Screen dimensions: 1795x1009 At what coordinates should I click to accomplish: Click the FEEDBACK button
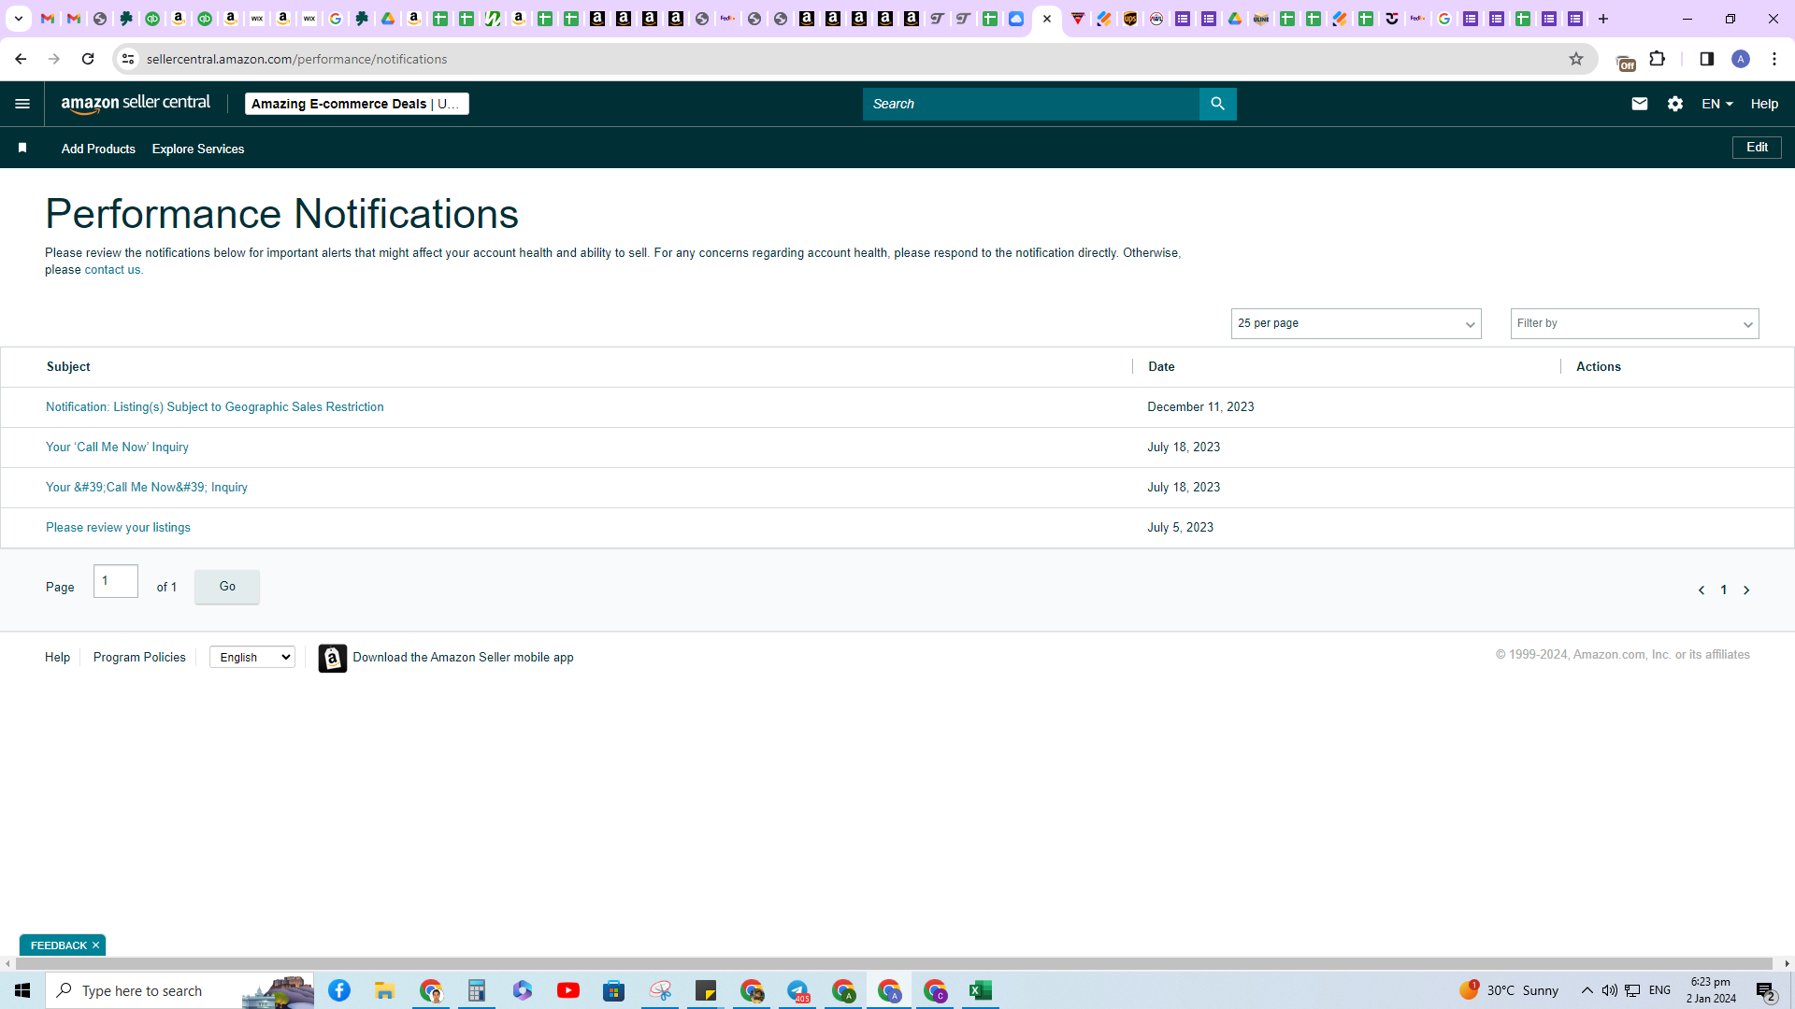point(58,945)
